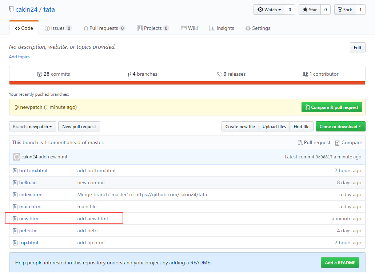Switch to the Issues tab

pyautogui.click(x=58, y=28)
